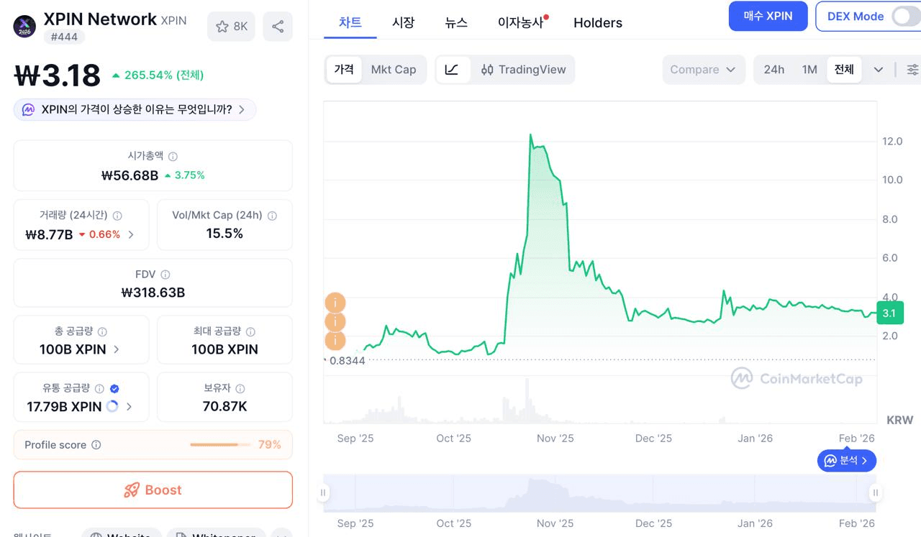Expand 총 공급량 100B XPIN details

(x=117, y=349)
